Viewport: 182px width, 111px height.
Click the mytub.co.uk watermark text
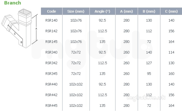tap(146, 98)
